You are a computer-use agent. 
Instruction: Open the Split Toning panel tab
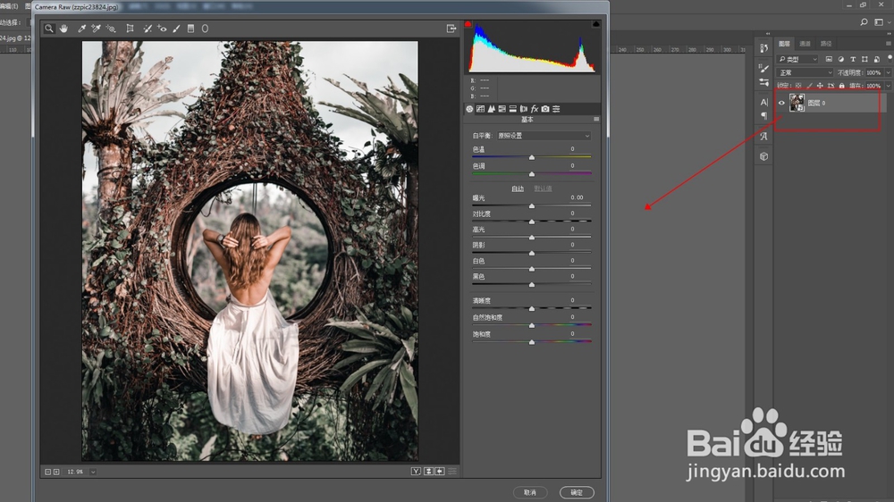(512, 109)
